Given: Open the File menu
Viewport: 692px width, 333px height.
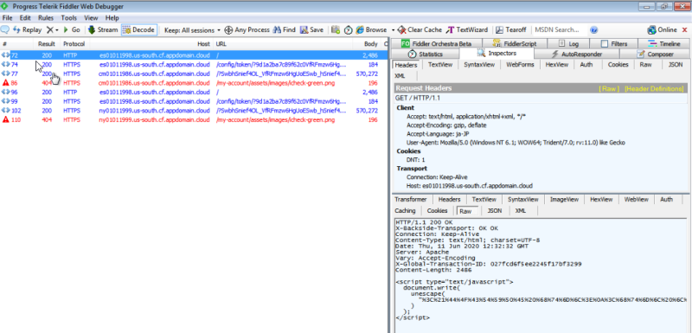Looking at the screenshot, I should click(x=7, y=18).
